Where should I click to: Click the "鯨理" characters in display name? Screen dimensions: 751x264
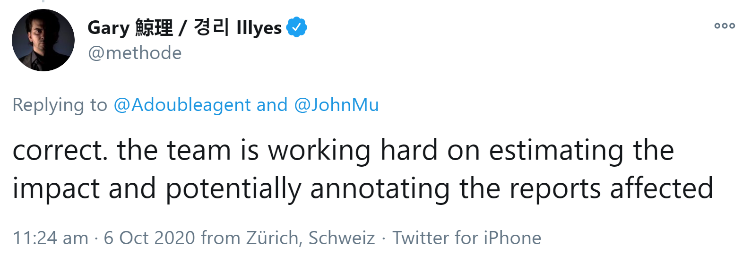154,28
